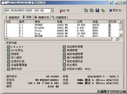Toggle the 自动噪声管理 checkbox
This screenshot has width=127, height=94.
64,47
